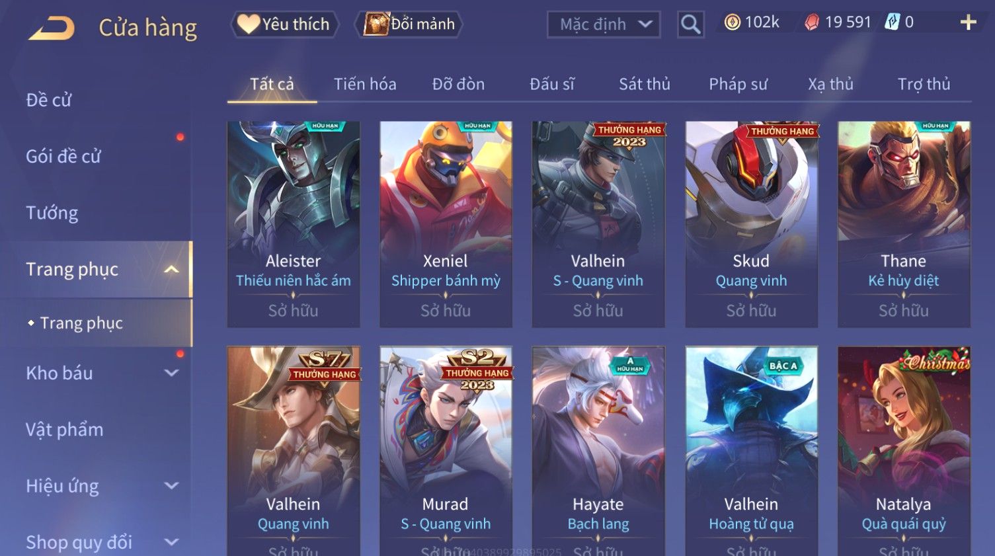
Task: Select Aleister Thiếu niên hắc ám skin
Action: point(294,224)
